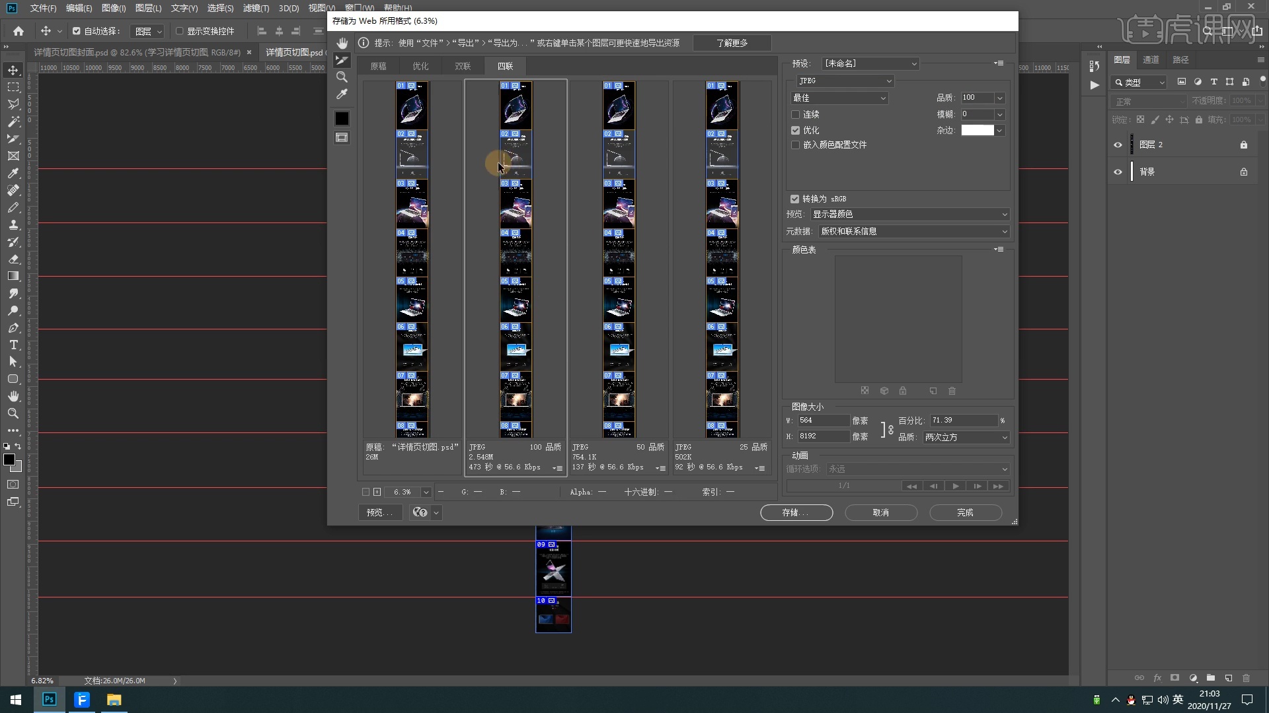Open the 两次立方 resampling quality dropdown
Viewport: 1269px width, 713px height.
tap(966, 437)
